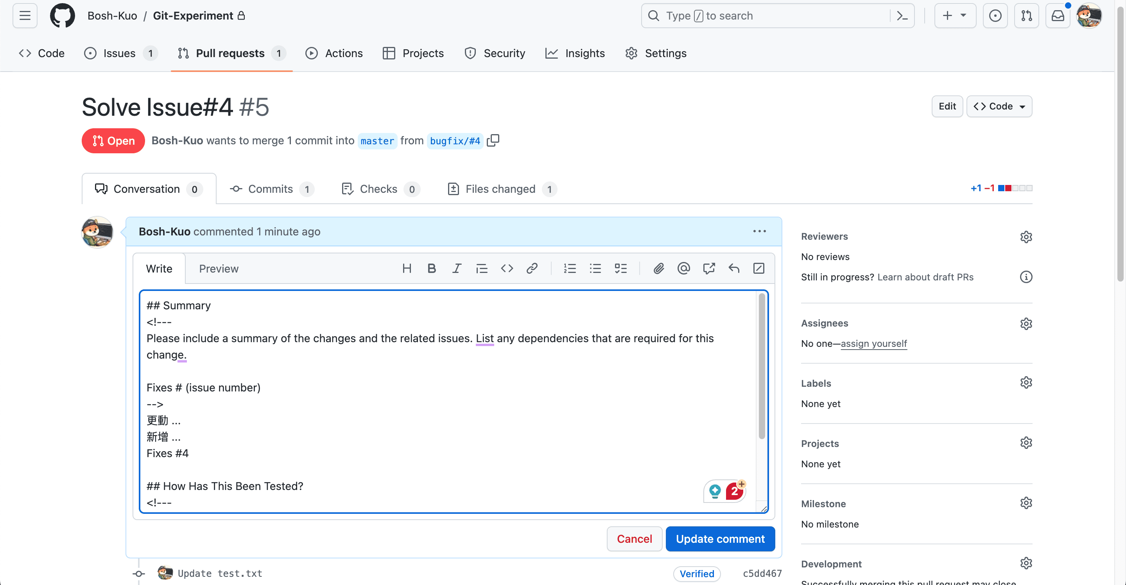
Task: Insert a code snippet with the code icon
Action: click(507, 268)
